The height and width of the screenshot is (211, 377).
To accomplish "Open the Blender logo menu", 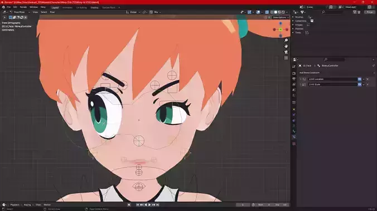I will pyautogui.click(x=3, y=7).
